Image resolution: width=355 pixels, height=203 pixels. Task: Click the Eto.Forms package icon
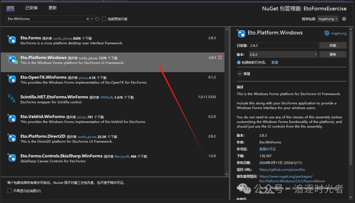tap(12, 40)
